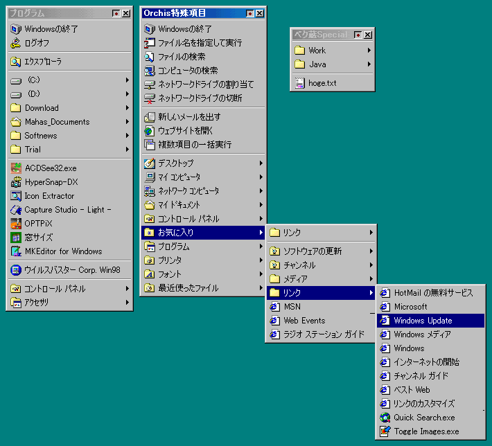Select the Softnews folder entry
Viewport: 492px width, 446px height.
pyautogui.click(x=69, y=136)
